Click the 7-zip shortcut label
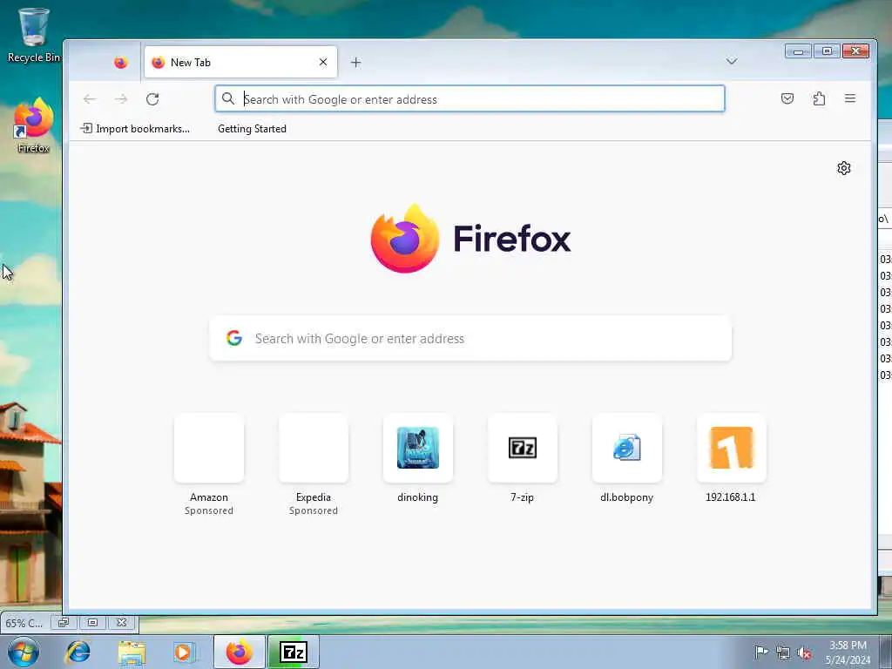Image resolution: width=892 pixels, height=669 pixels. [x=523, y=497]
